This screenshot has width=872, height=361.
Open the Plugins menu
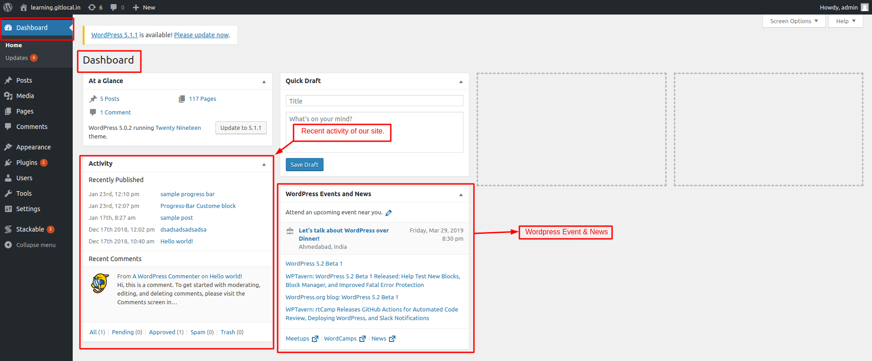[x=27, y=163]
